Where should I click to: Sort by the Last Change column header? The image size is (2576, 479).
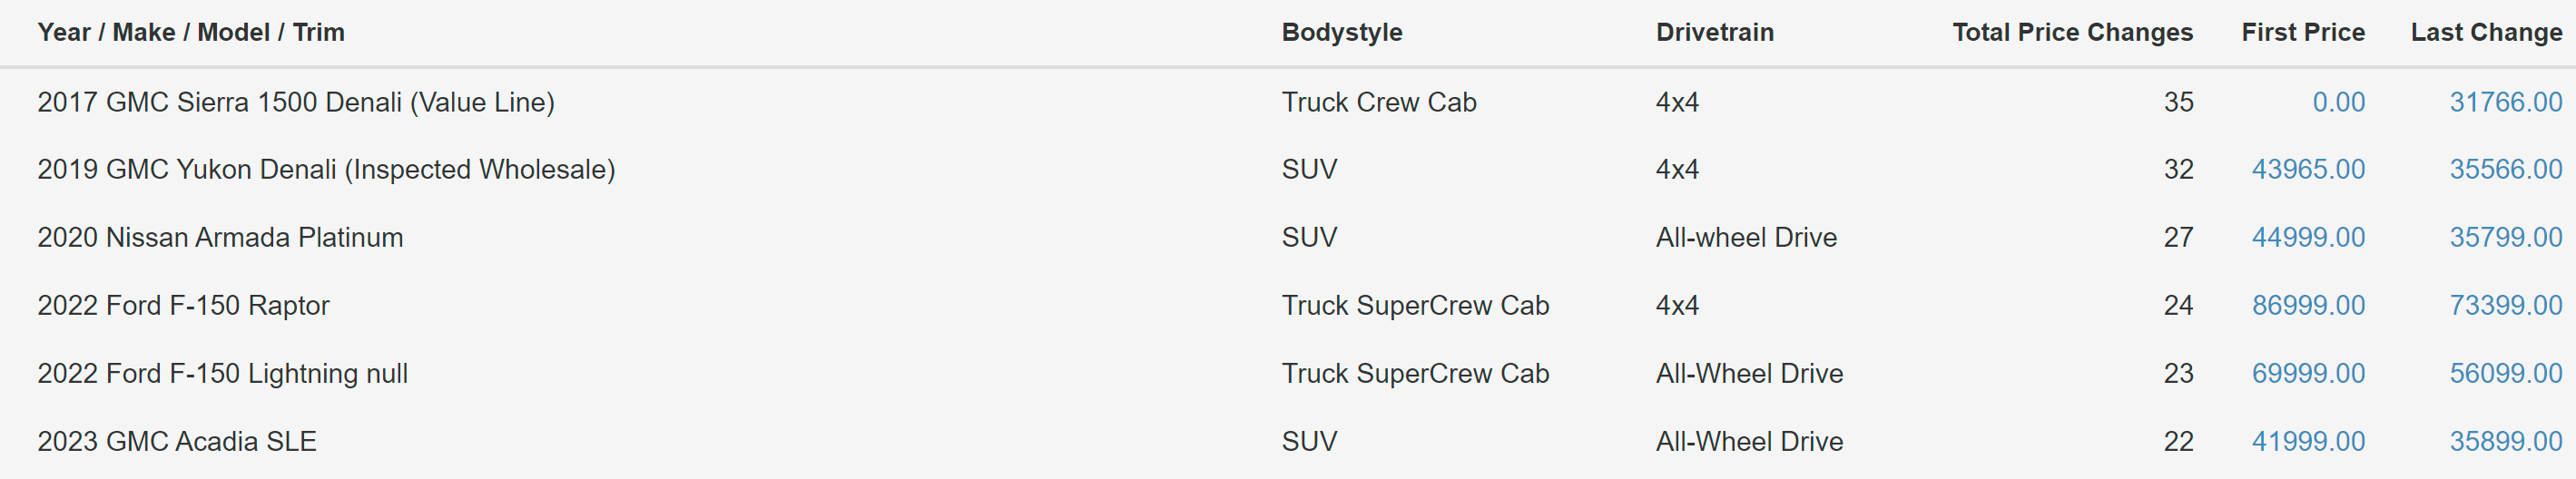pyautogui.click(x=2486, y=32)
